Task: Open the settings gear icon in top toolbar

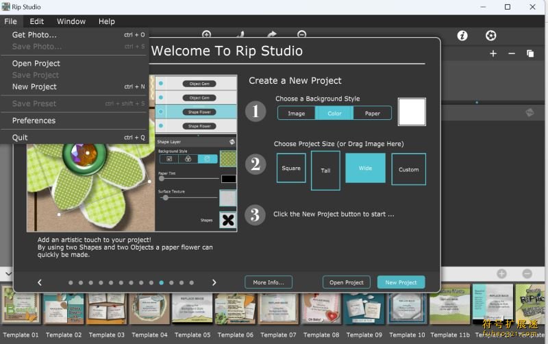Action: (x=490, y=36)
